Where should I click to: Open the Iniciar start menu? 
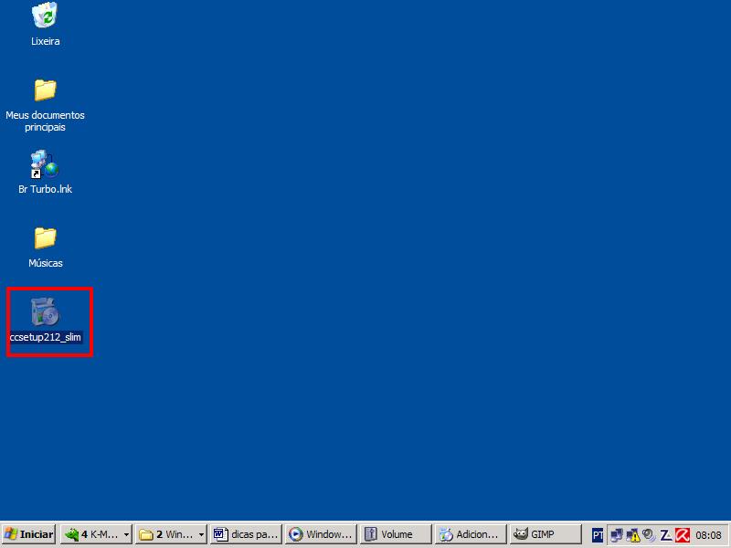tap(28, 534)
